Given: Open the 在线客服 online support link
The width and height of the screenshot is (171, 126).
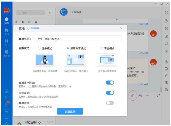Looking at the screenshot, I should click(34, 28).
